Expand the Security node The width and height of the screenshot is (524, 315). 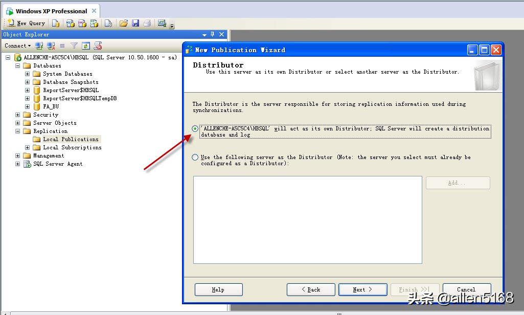click(17, 115)
